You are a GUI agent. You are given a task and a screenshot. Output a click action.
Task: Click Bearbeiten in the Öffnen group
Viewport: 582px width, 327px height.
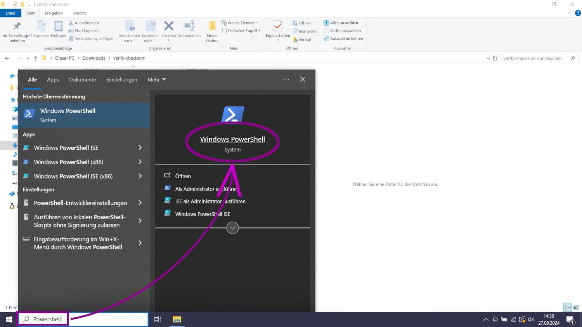pos(305,31)
